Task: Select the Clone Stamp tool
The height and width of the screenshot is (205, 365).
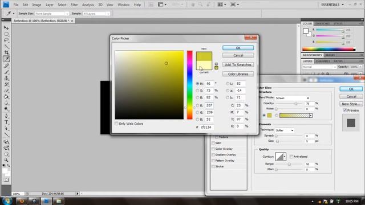Action: (6, 78)
